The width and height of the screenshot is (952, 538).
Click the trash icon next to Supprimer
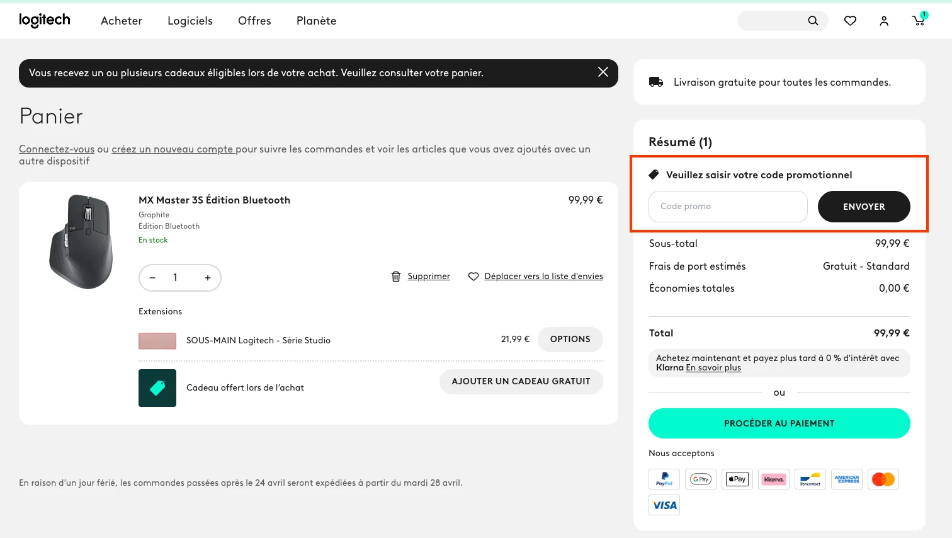396,277
